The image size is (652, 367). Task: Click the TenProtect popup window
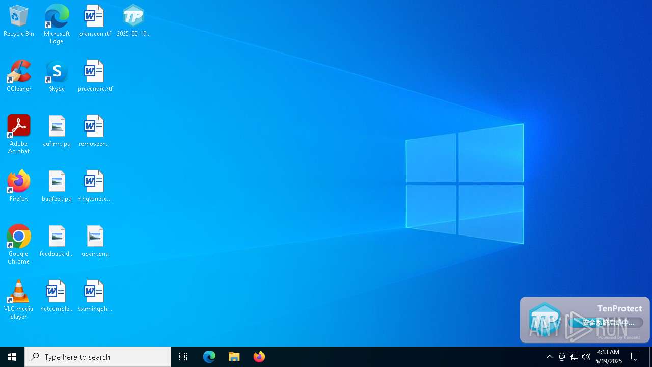[585, 320]
